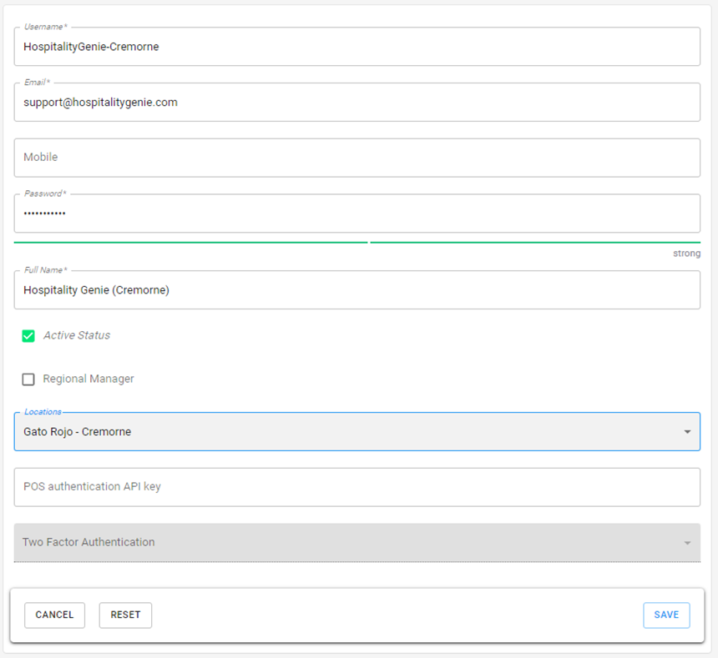Focus the empty Mobile field

click(x=356, y=158)
